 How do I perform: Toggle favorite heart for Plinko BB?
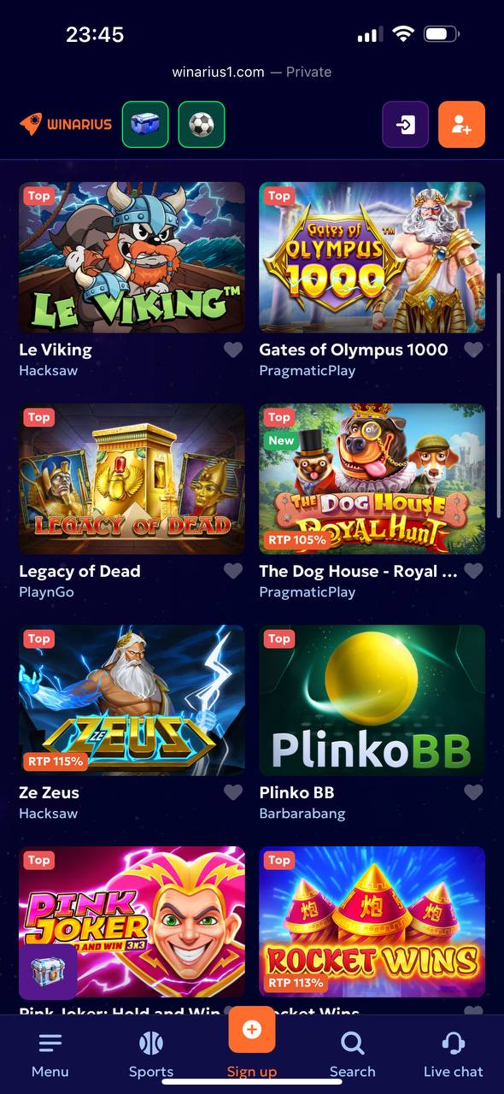tap(473, 792)
